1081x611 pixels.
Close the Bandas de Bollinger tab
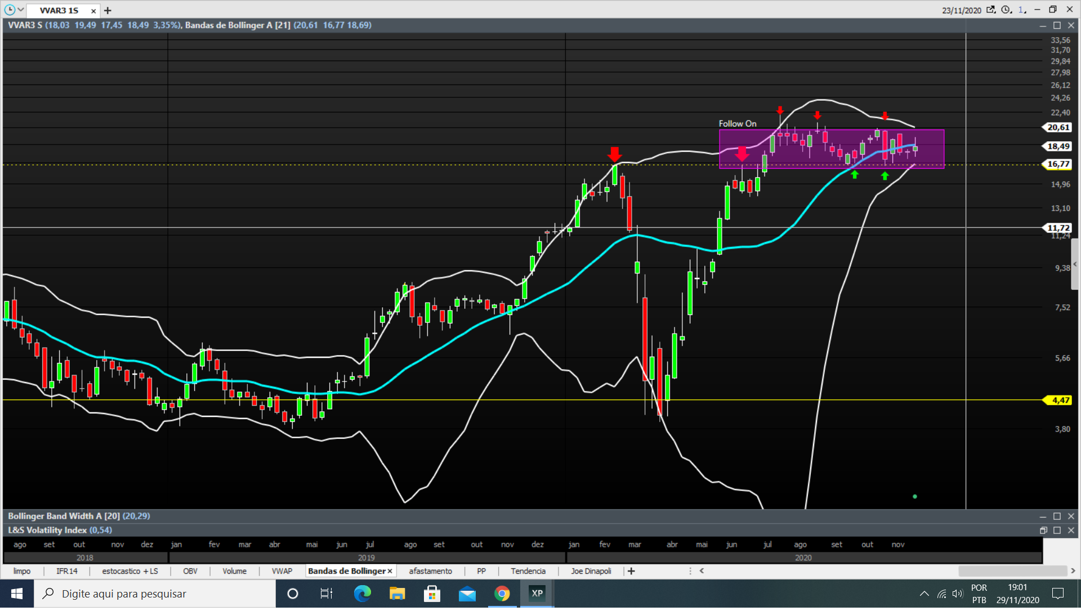[x=390, y=571]
